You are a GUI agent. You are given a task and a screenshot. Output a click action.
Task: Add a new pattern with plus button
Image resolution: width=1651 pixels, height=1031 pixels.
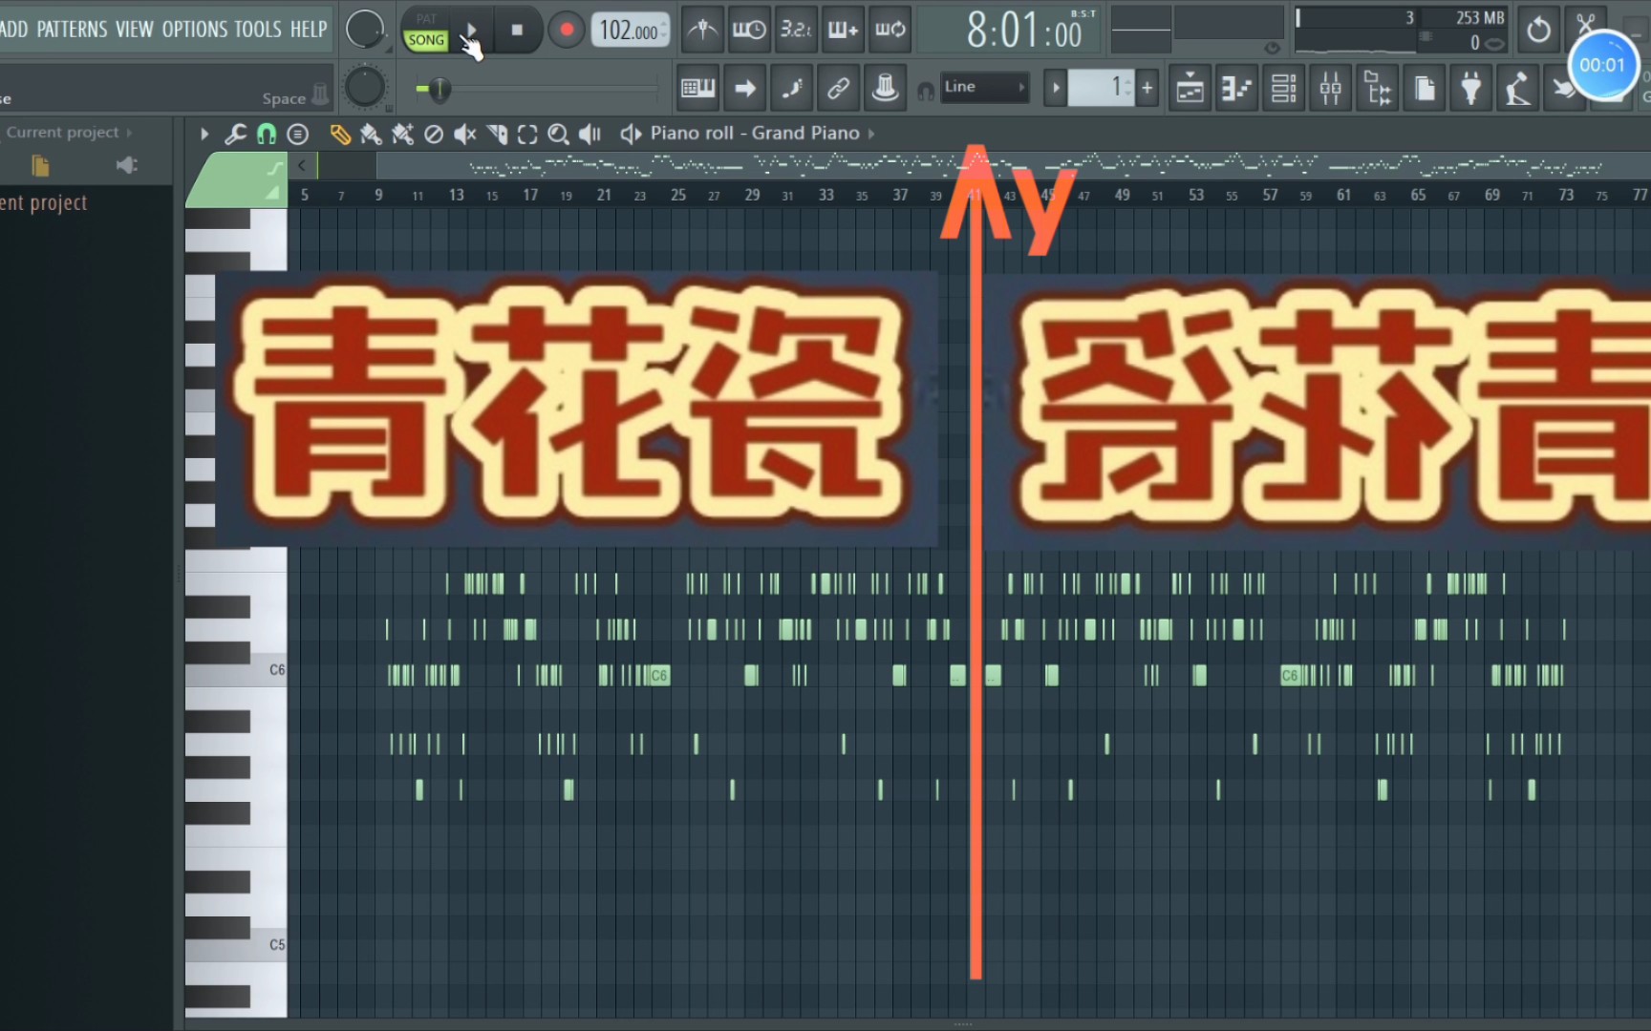coord(1147,89)
